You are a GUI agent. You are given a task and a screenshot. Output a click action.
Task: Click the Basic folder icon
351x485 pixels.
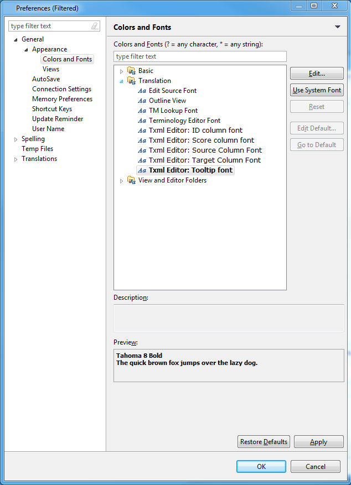click(131, 71)
